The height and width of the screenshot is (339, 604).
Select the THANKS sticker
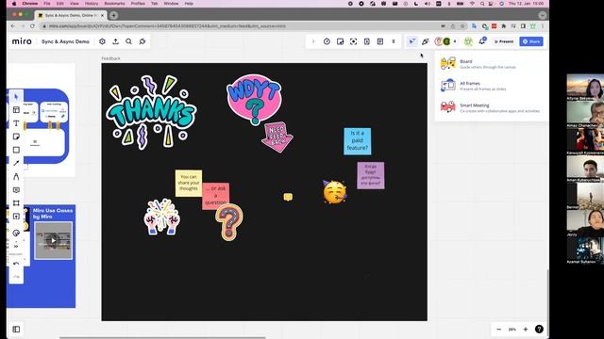[151, 112]
